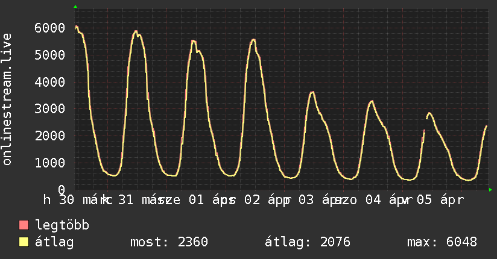Click the legtöbb legend label

coord(62,225)
